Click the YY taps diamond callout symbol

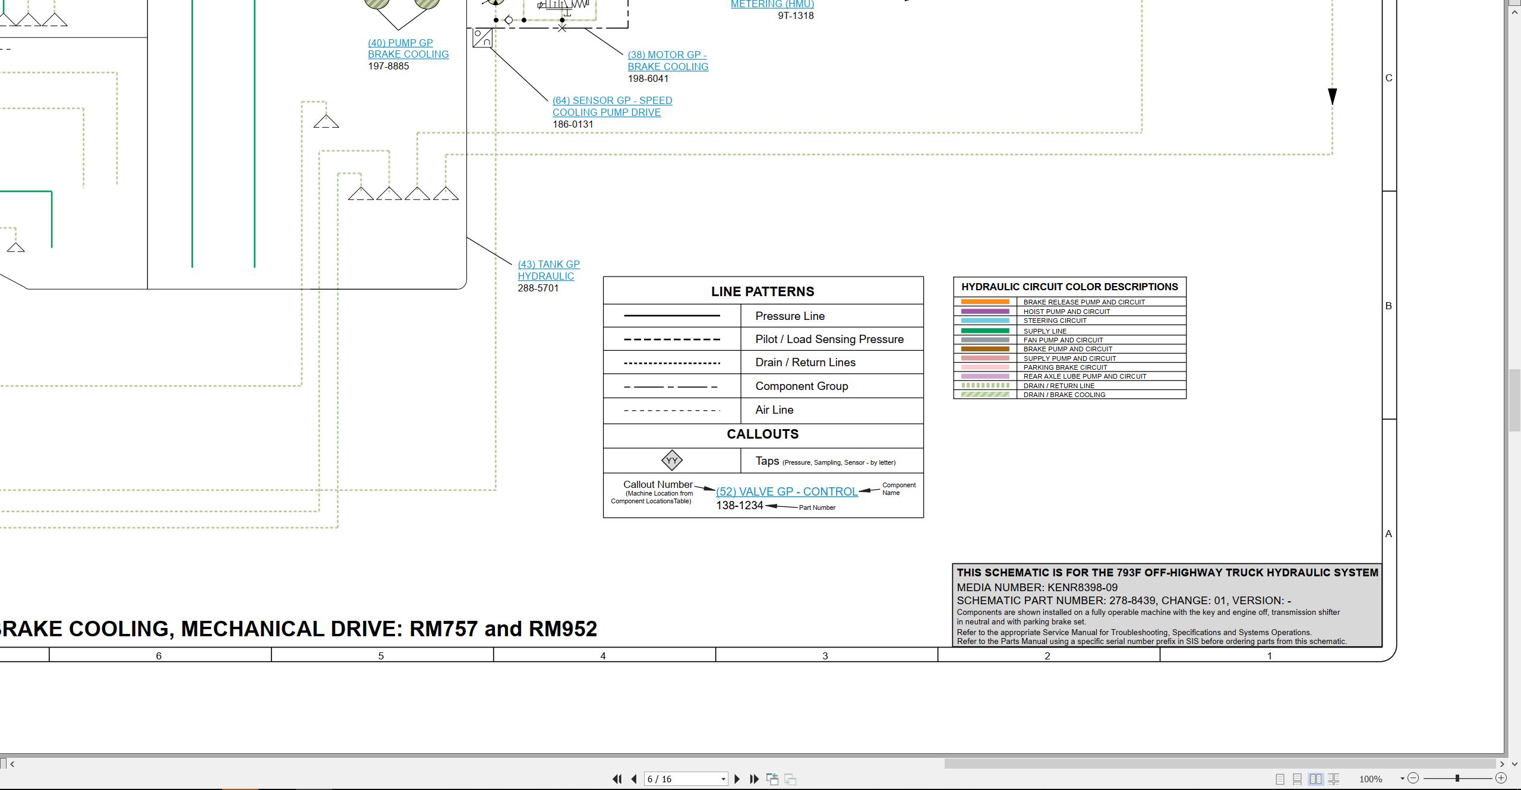[672, 460]
